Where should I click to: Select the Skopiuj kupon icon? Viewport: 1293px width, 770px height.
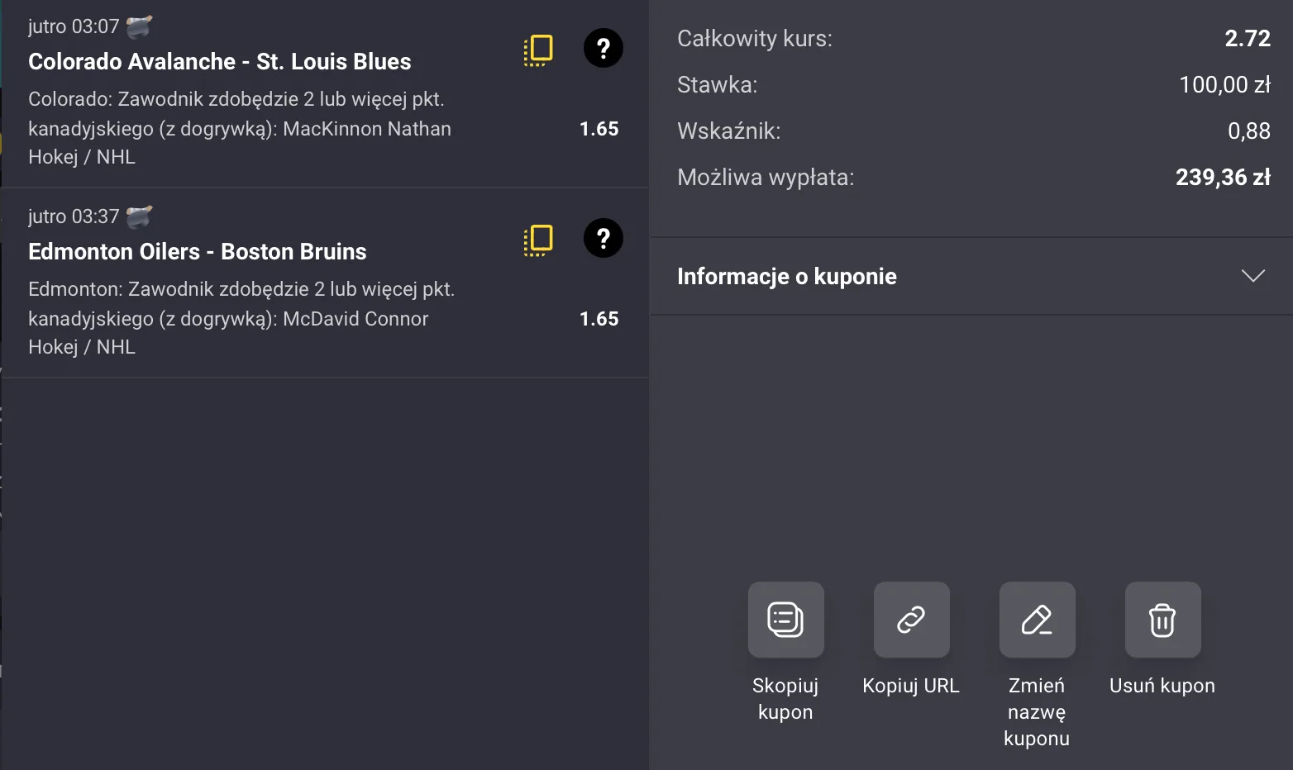pos(785,620)
